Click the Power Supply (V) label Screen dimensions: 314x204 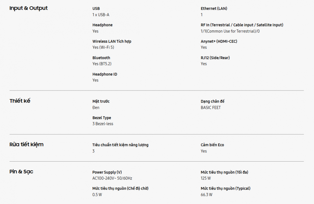click(107, 172)
